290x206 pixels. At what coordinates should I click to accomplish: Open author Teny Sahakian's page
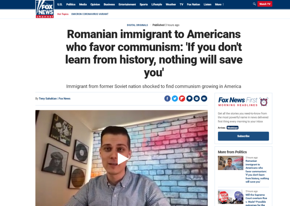coord(48,98)
